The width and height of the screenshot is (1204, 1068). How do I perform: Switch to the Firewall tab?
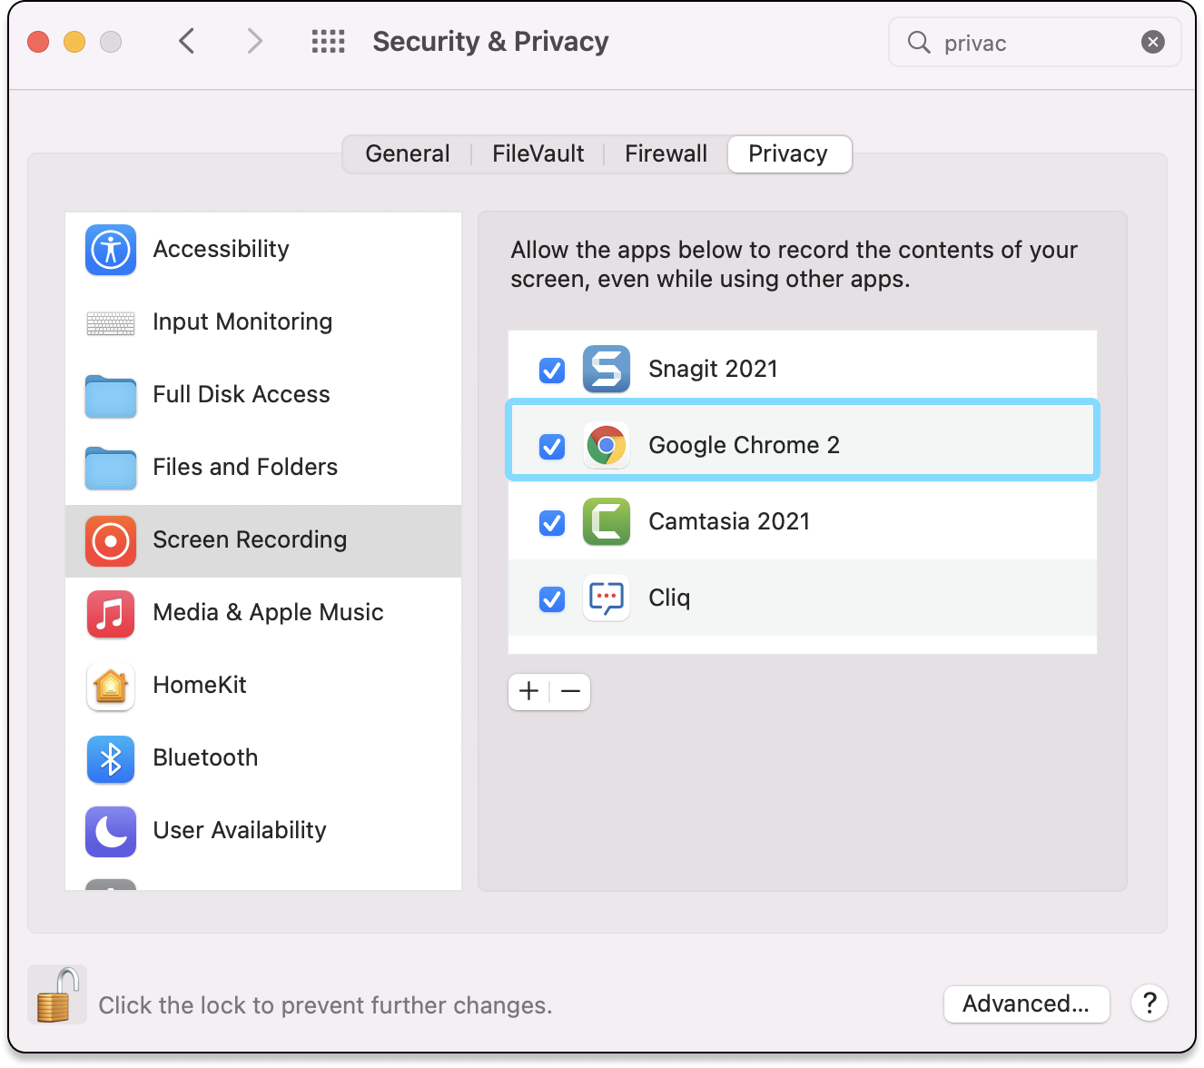[666, 153]
